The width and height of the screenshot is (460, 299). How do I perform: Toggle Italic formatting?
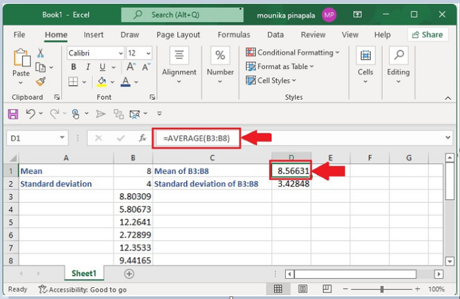(x=87, y=67)
